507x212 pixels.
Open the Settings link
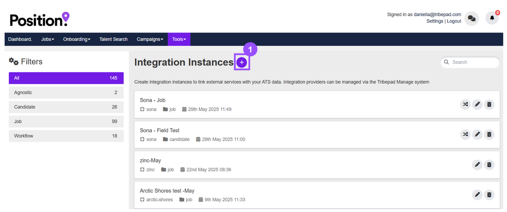[435, 21]
